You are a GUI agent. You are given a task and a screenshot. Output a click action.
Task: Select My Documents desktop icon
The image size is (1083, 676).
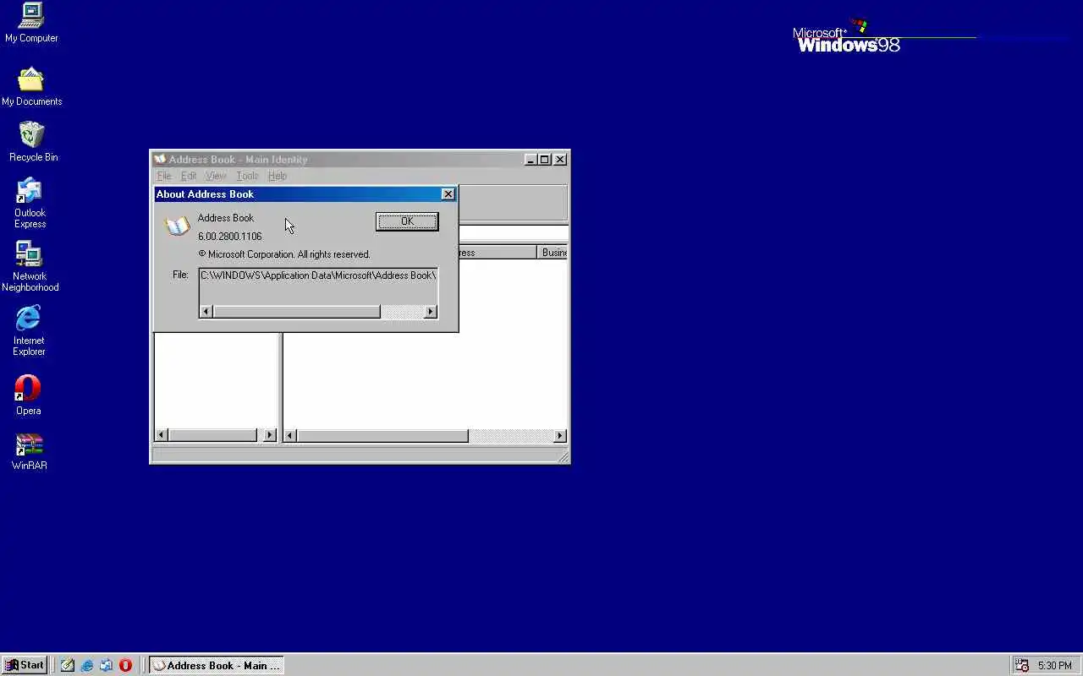pyautogui.click(x=31, y=86)
